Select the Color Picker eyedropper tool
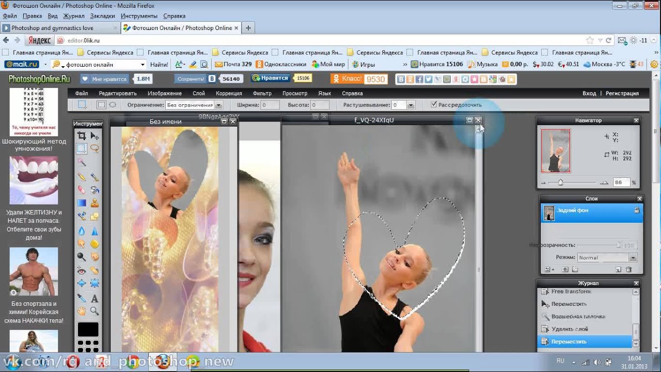This screenshot has width=661, height=372. [x=82, y=298]
